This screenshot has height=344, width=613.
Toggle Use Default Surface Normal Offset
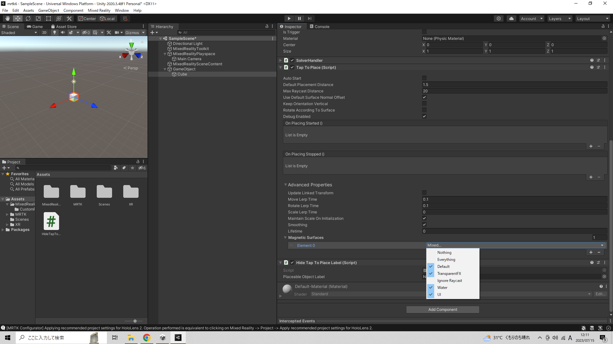[424, 97]
